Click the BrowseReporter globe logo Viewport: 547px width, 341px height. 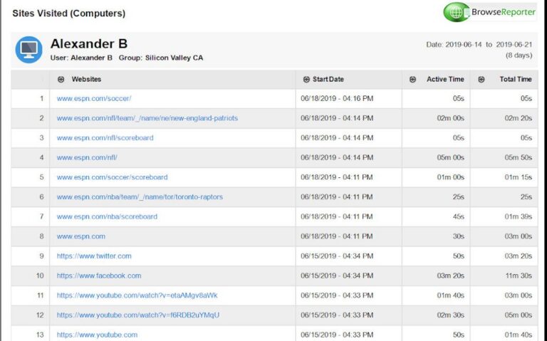(456, 13)
